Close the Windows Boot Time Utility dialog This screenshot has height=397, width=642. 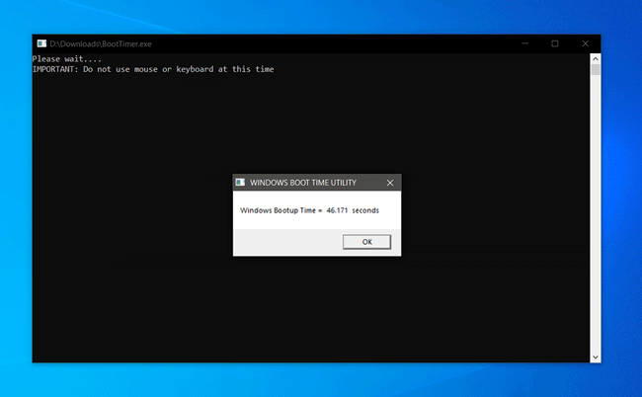point(390,183)
